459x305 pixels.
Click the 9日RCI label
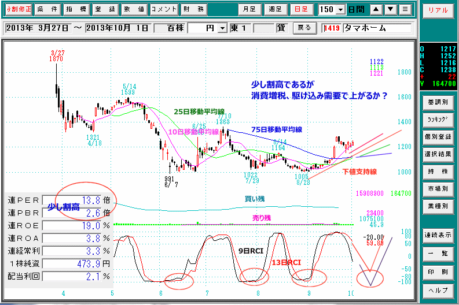click(x=251, y=251)
